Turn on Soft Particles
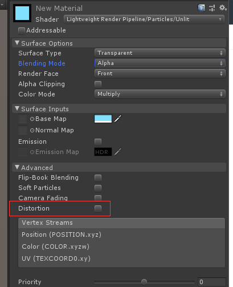Image resolution: width=233 pixels, height=287 pixels. [x=98, y=188]
